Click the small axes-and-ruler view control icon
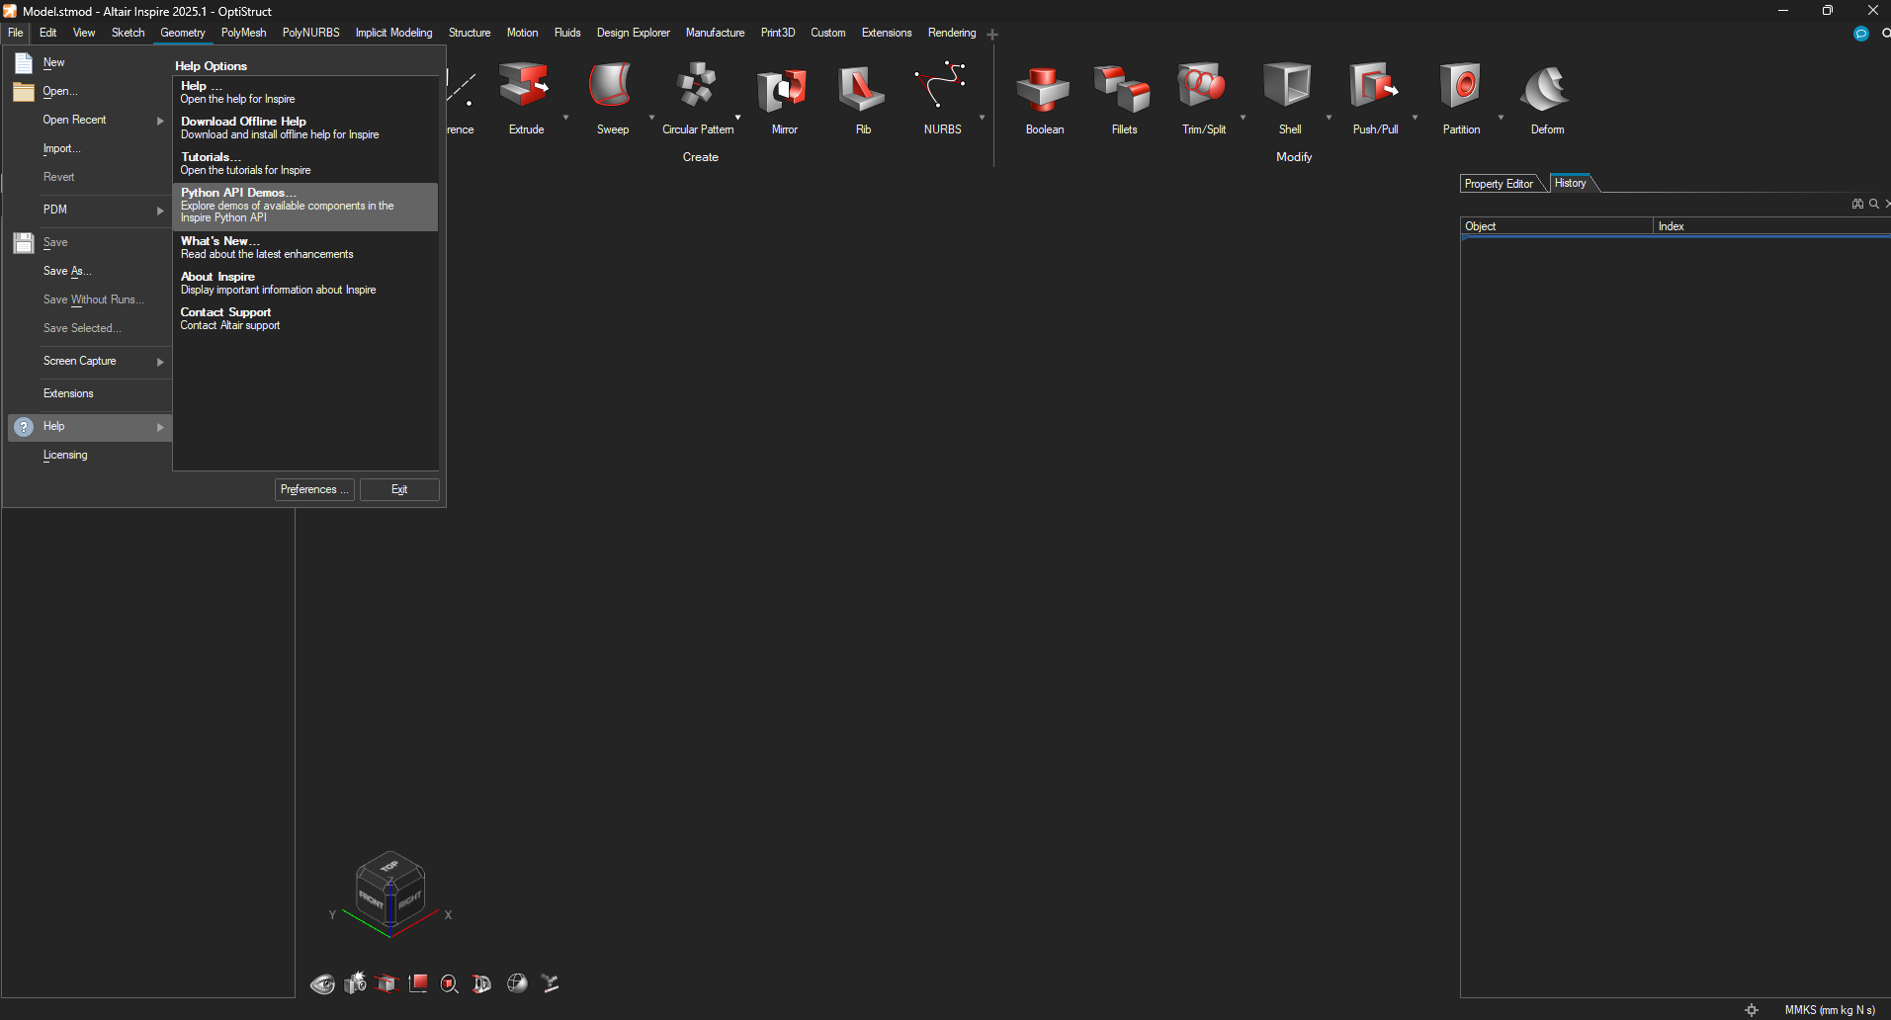1891x1020 pixels. tap(551, 982)
